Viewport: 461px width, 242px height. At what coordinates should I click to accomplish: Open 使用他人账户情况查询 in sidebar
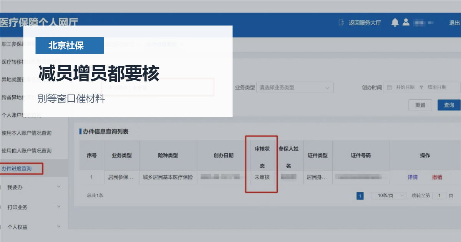pos(27,151)
